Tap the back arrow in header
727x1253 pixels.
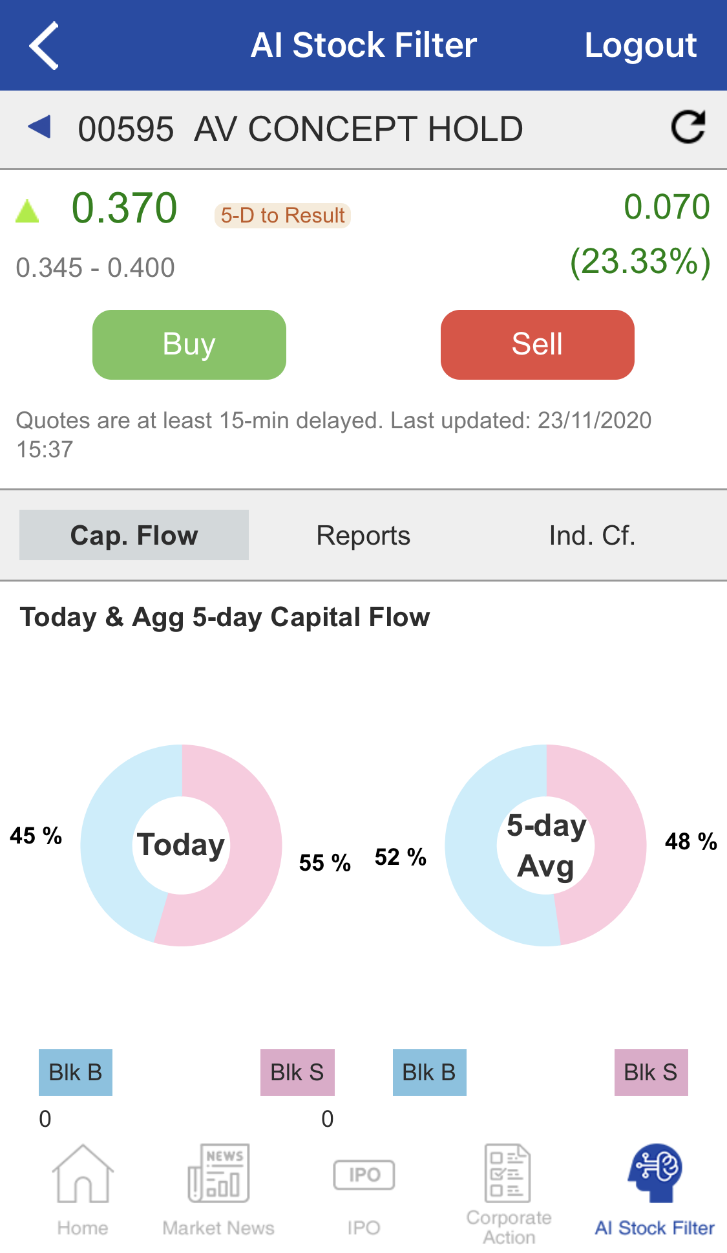point(44,45)
